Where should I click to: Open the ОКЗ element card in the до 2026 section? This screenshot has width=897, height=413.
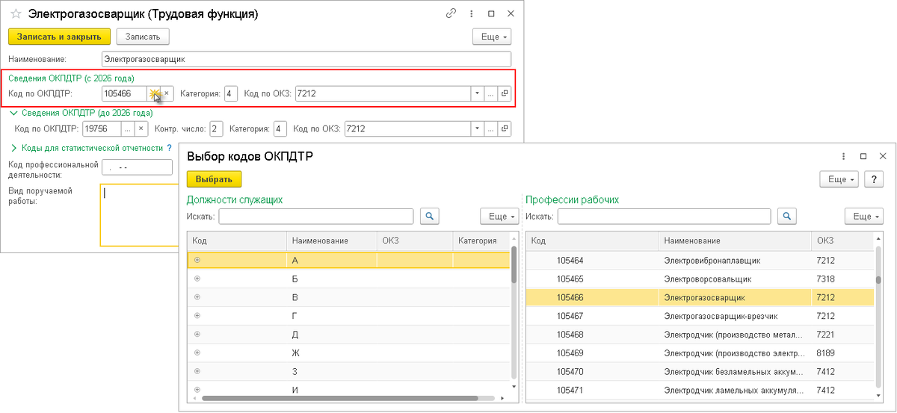click(505, 128)
